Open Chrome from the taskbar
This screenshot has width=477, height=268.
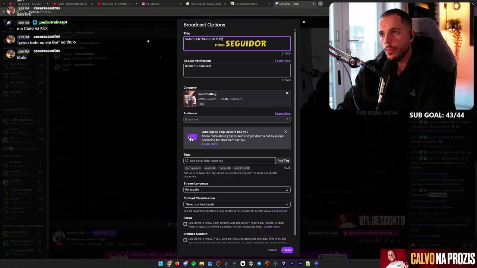pos(169,264)
